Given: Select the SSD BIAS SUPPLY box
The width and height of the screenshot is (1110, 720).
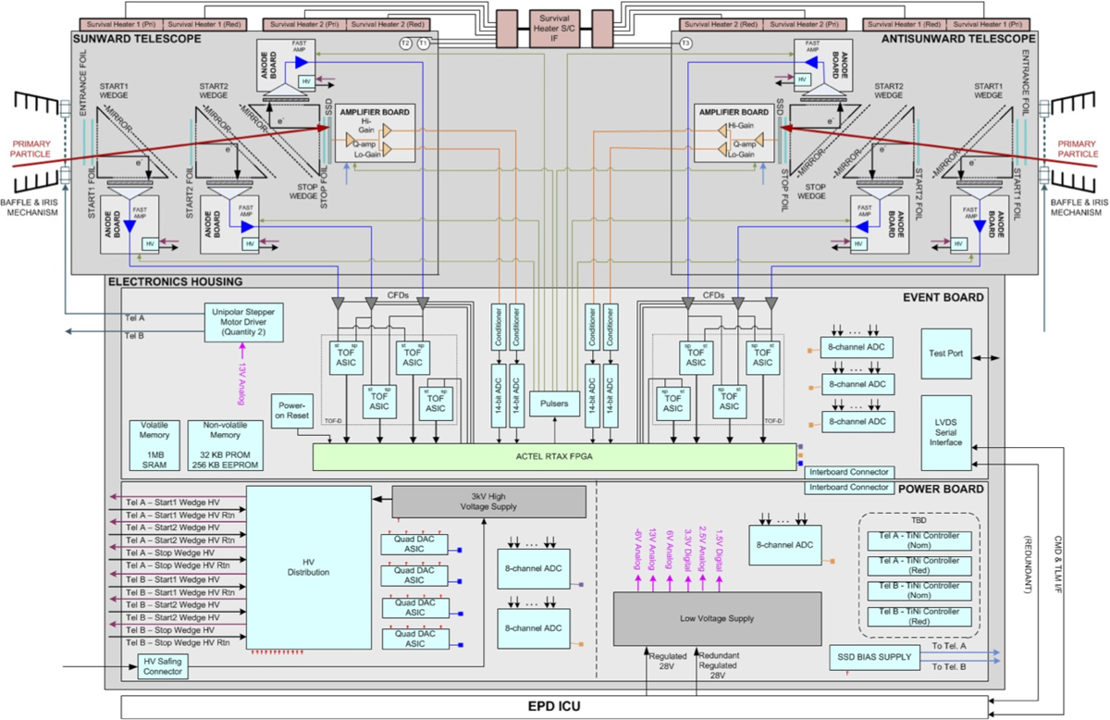Looking at the screenshot, I should coord(874,657).
